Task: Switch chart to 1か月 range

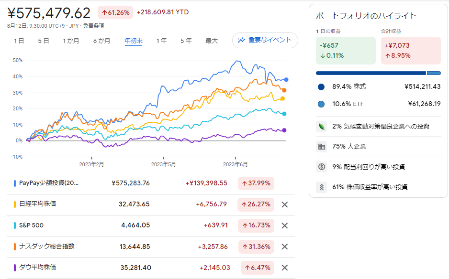Action: (x=71, y=41)
